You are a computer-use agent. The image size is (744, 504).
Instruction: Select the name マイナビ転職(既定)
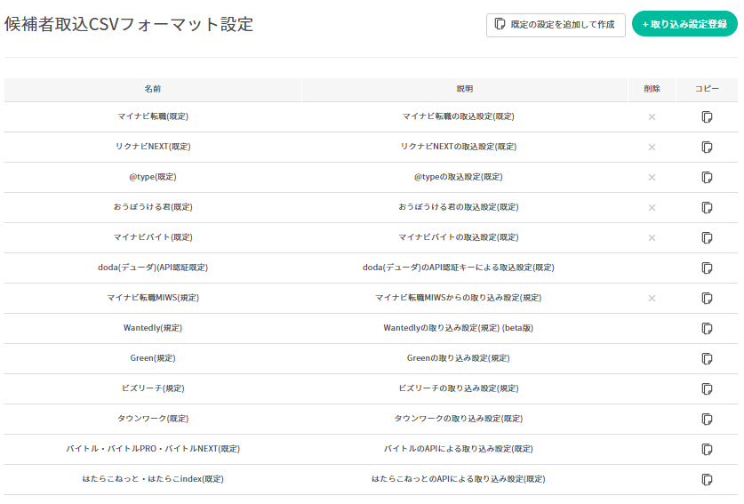tap(153, 116)
